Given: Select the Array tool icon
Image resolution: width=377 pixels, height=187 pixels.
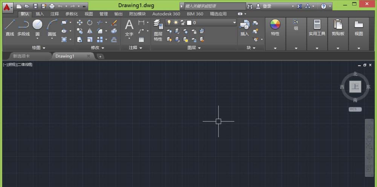Looking at the screenshot, I should pyautogui.click(x=100, y=40).
